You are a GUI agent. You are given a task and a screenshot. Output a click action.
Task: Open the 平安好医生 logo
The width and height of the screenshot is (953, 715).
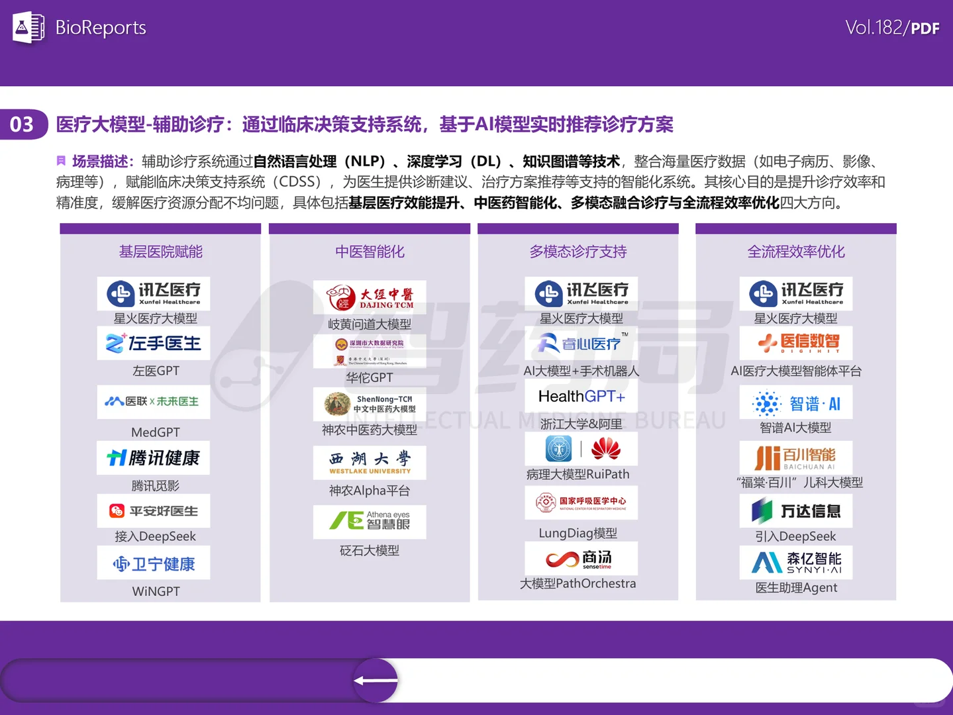(x=153, y=510)
